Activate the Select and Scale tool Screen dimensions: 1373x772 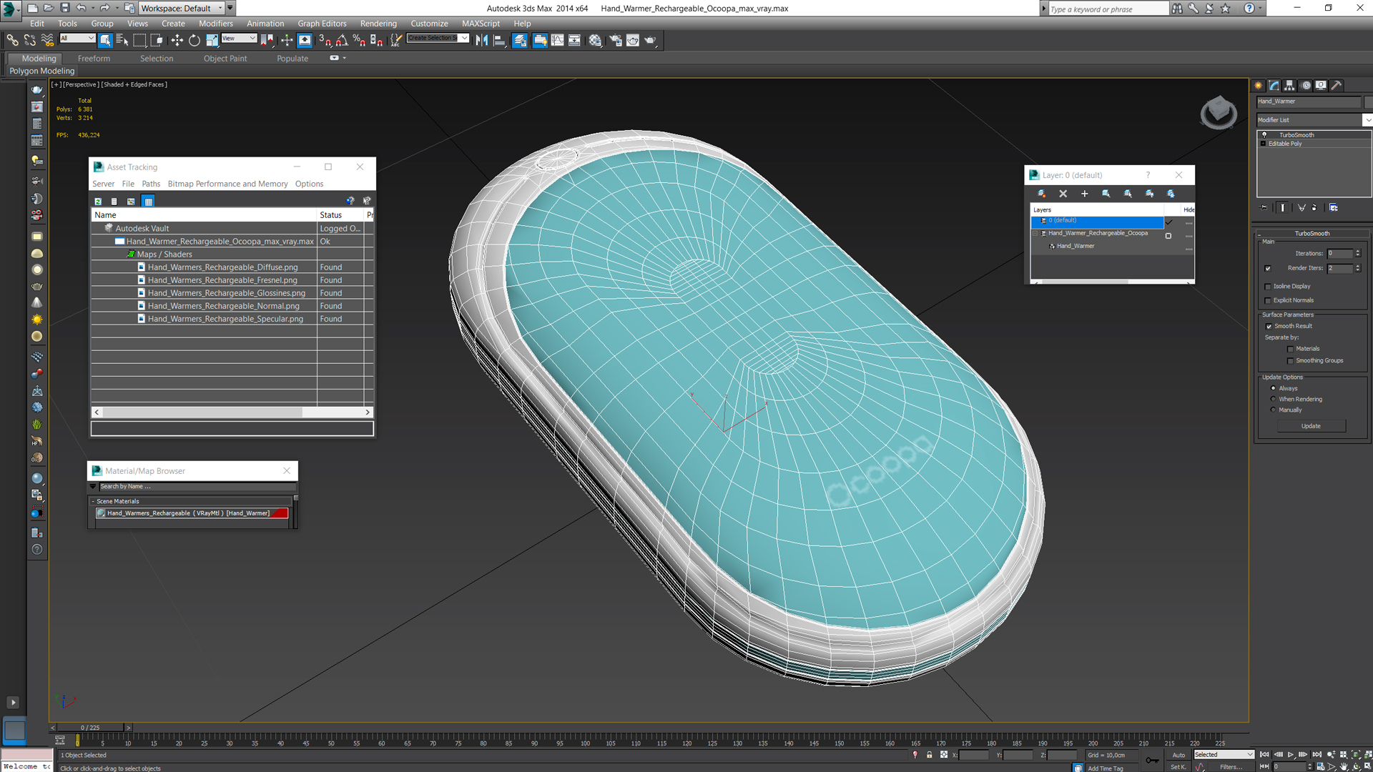click(212, 40)
